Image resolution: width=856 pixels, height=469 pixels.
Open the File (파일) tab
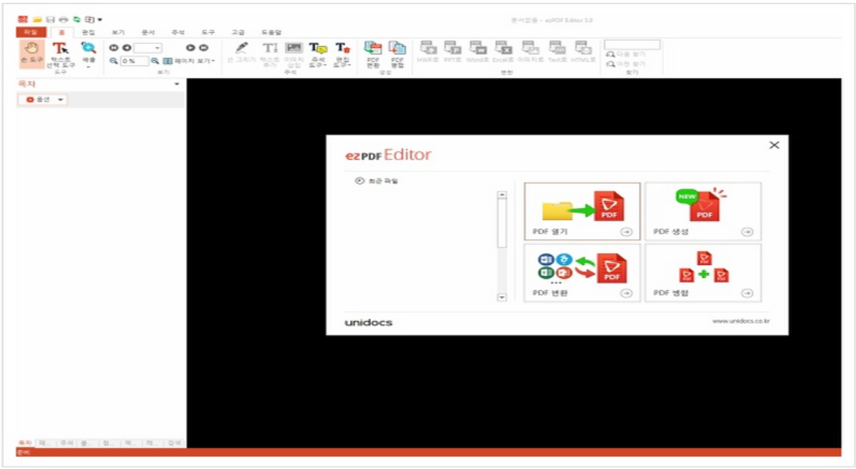(x=30, y=32)
